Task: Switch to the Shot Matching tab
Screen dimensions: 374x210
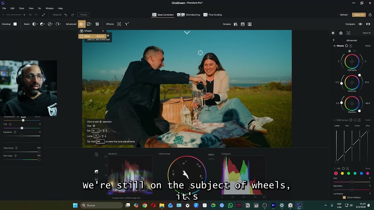Action: (189, 15)
